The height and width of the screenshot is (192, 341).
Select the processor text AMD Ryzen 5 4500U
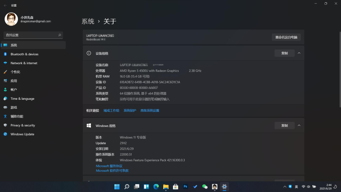click(x=149, y=71)
